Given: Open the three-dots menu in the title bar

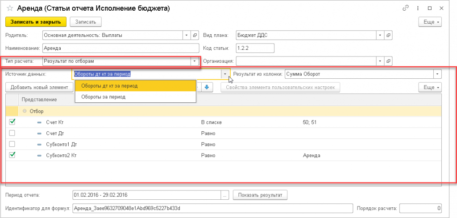Looking at the screenshot, I should click(418, 8).
